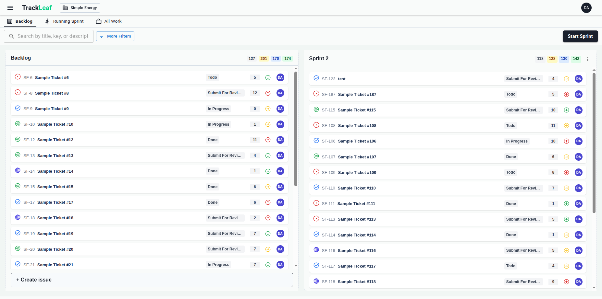The height and width of the screenshot is (299, 602).
Task: Open Sample Ticket #110 in Sprint 2
Action: point(357,188)
